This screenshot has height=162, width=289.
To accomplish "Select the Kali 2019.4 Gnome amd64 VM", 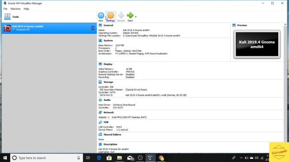I will tap(49, 28).
